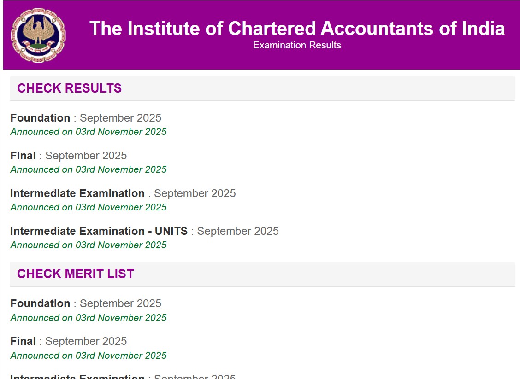The width and height of the screenshot is (520, 379).
Task: Click Final merit list announcement date
Action: [x=88, y=356]
